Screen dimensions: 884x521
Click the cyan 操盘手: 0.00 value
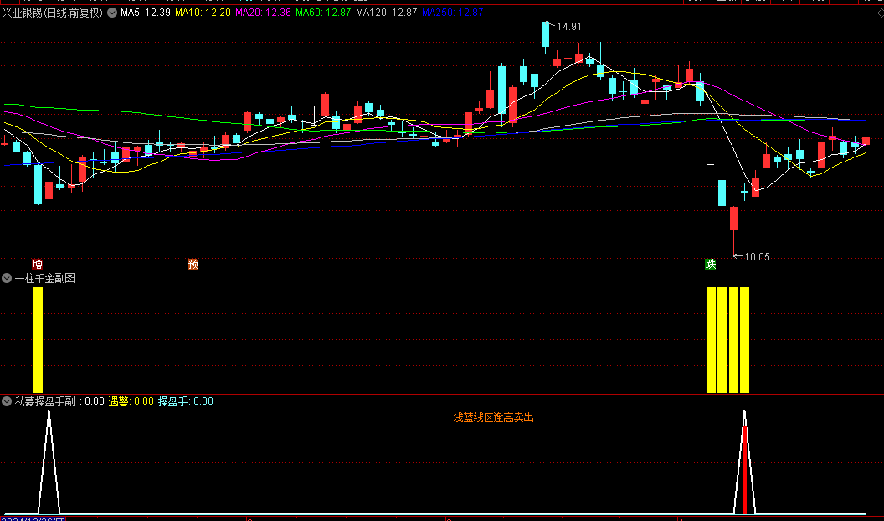pyautogui.click(x=186, y=401)
